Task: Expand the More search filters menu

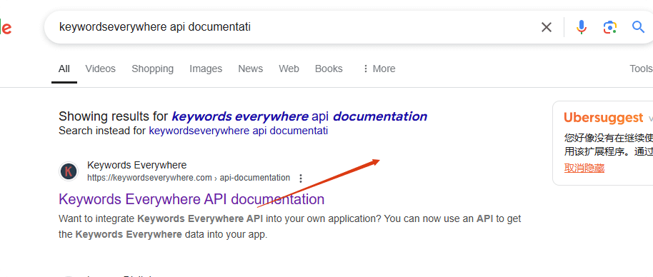Action: 379,69
